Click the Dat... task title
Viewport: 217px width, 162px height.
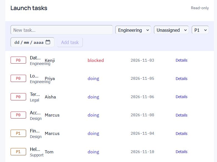pyautogui.click(x=35, y=58)
